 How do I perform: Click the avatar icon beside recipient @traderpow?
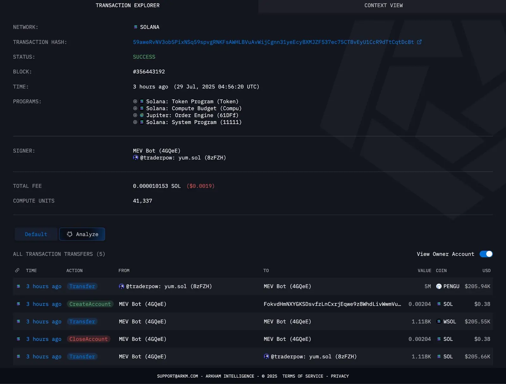pos(266,357)
